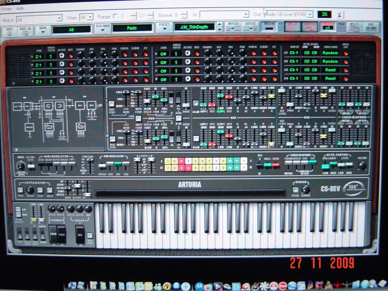Click the TREM chorus rocker switch

coord(53,234)
